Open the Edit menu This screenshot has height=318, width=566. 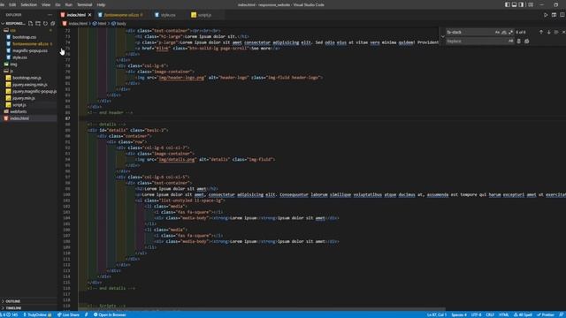(x=12, y=4)
